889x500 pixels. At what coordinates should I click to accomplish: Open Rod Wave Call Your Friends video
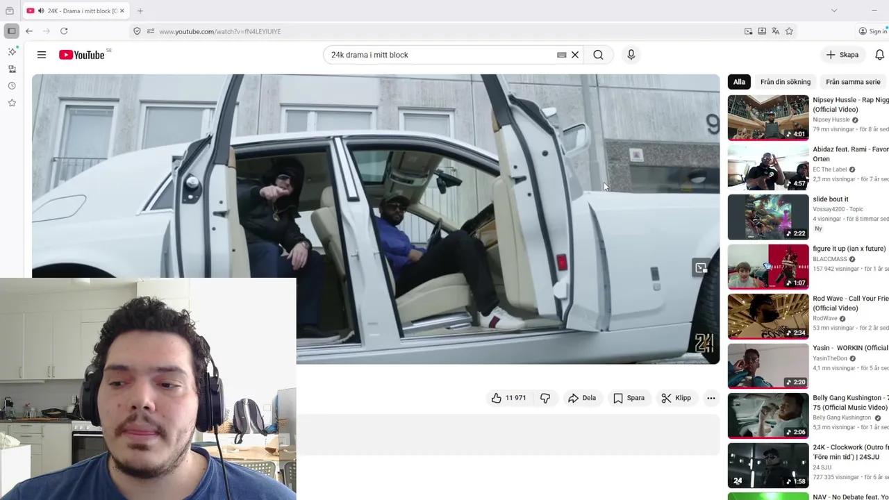768,316
